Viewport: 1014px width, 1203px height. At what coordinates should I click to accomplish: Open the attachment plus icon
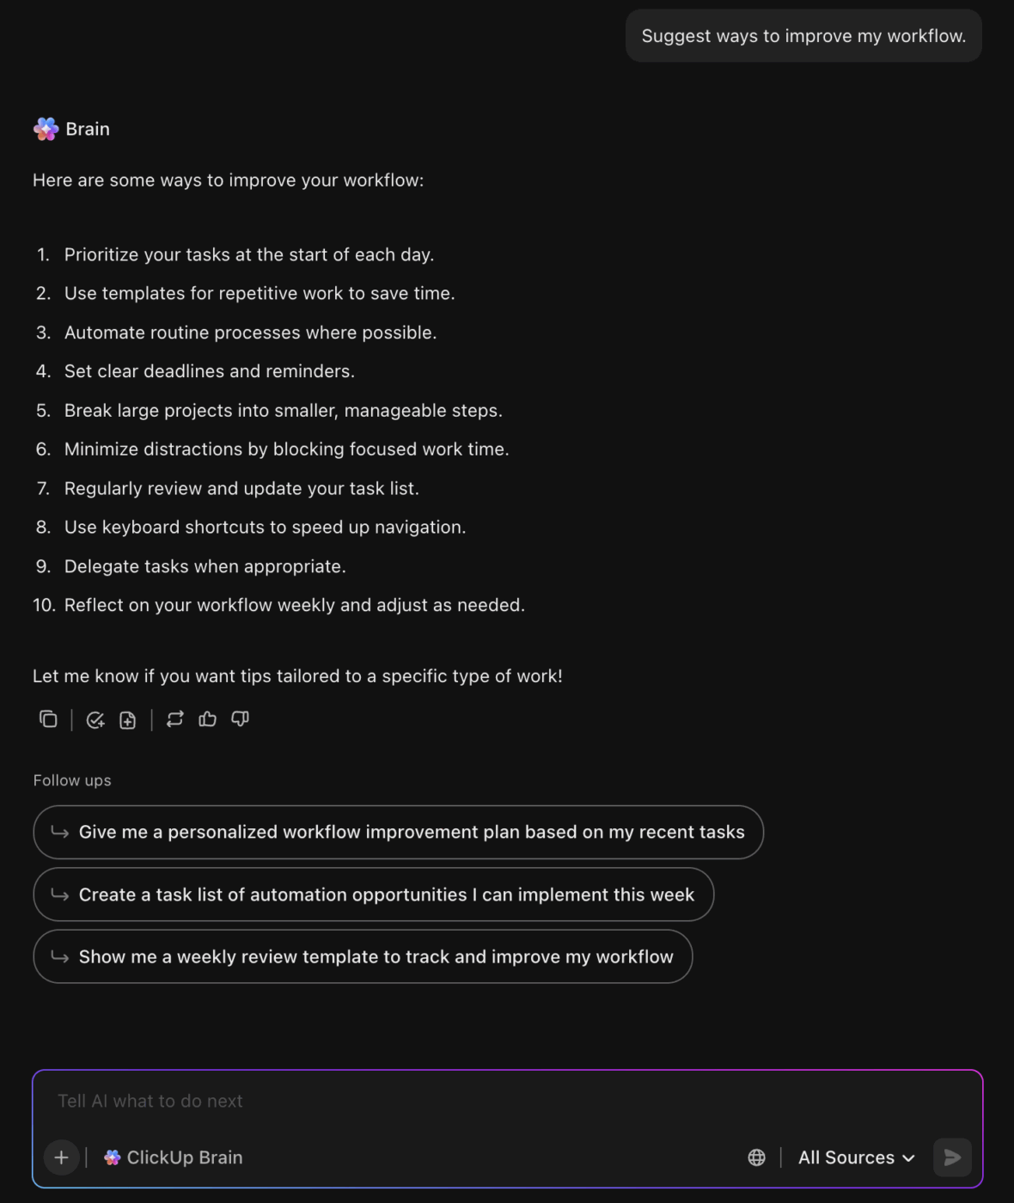coord(61,1157)
